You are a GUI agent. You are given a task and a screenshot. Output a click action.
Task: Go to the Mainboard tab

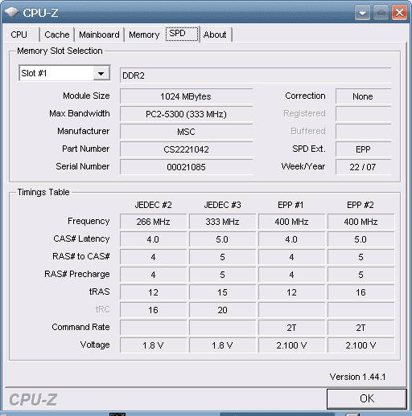tap(99, 35)
